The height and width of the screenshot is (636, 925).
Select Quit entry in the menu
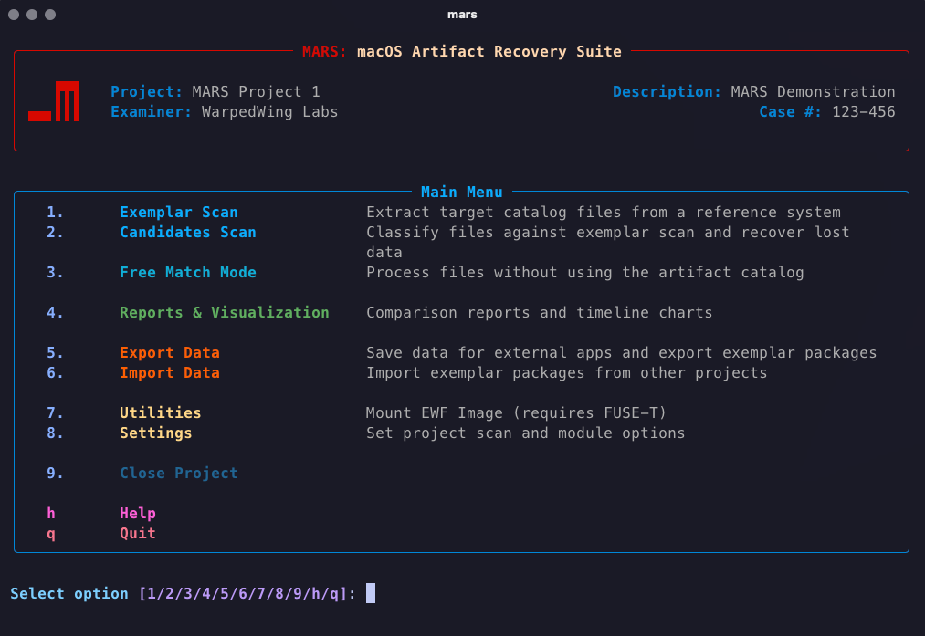[x=138, y=533]
